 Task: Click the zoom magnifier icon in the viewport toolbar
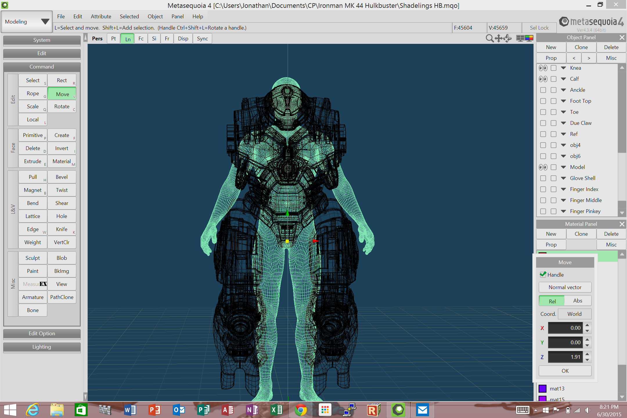490,38
